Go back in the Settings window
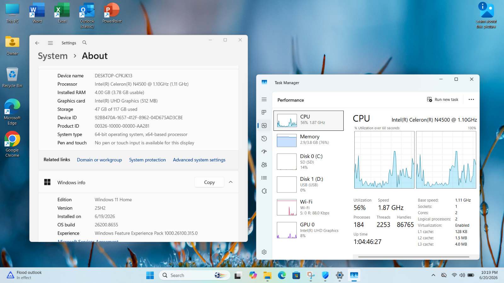 point(37,43)
